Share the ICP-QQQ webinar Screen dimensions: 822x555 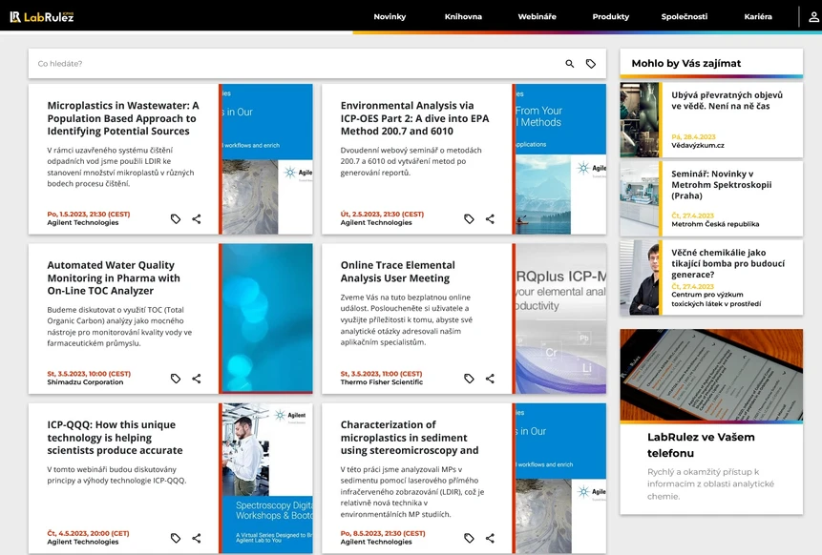[x=197, y=538]
